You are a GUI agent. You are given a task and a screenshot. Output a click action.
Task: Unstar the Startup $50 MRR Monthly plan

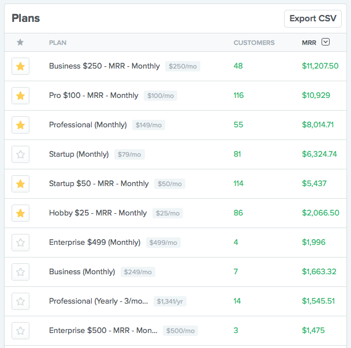[21, 184]
